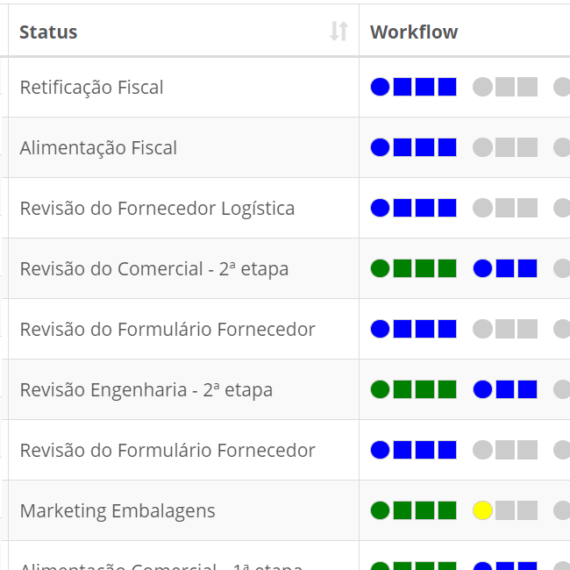Click green circle in Revisão do Comercial row
The image size is (570, 570).
tap(380, 268)
